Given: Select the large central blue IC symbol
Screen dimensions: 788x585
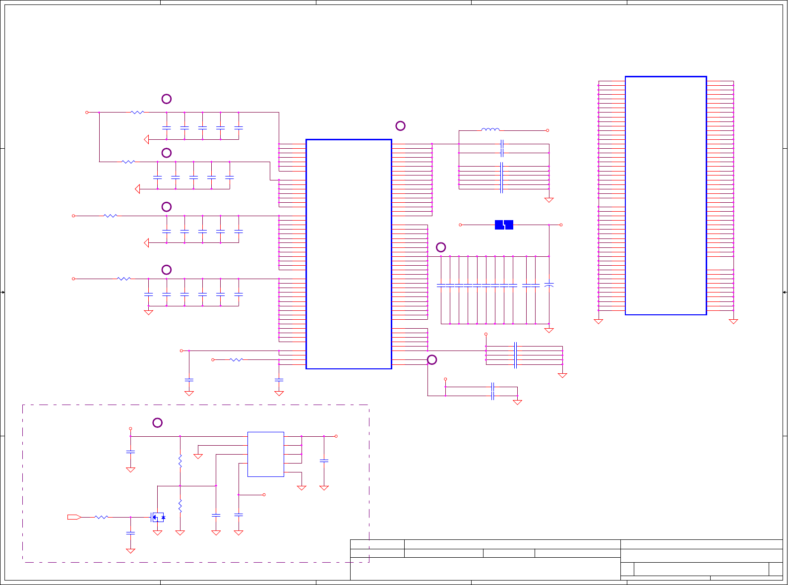Looking at the screenshot, I should (349, 254).
